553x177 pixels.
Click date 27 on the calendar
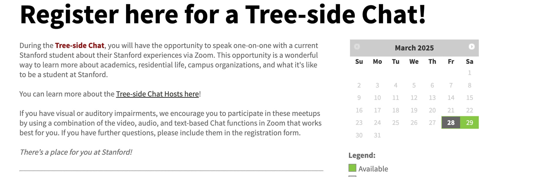(432, 123)
